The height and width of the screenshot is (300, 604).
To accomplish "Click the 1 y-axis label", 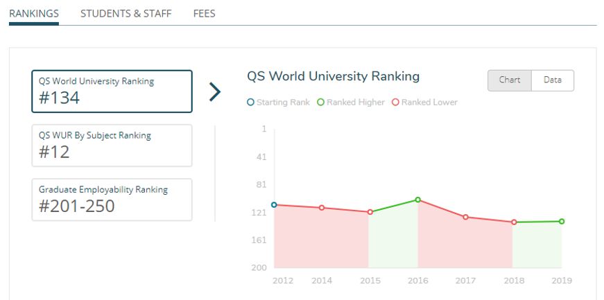I will [264, 129].
